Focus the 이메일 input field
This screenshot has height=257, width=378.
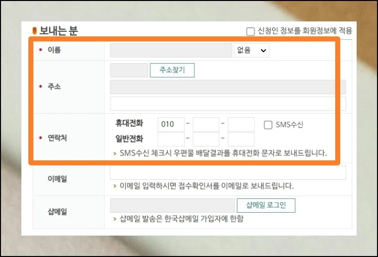[228, 172]
